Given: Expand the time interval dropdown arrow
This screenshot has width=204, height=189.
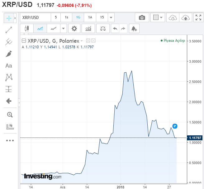Looking at the screenshot, I should (111, 18).
